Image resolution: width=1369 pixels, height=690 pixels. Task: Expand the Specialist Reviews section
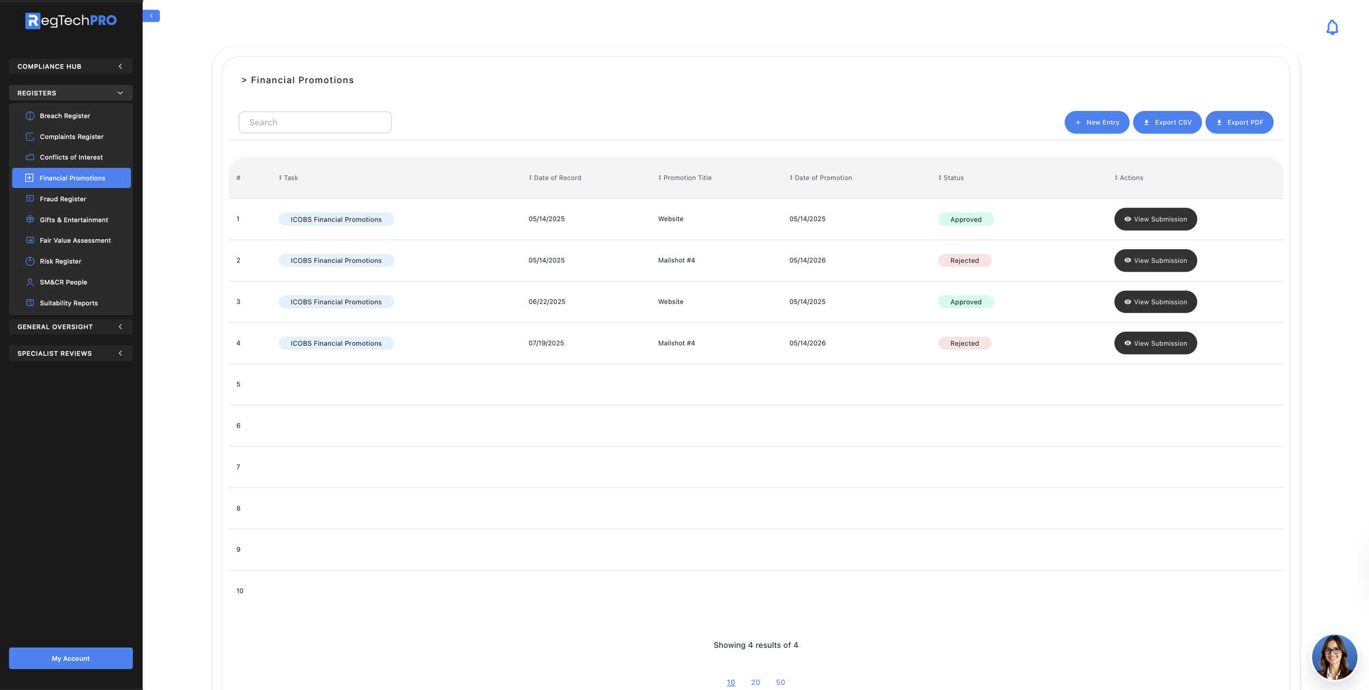point(71,354)
